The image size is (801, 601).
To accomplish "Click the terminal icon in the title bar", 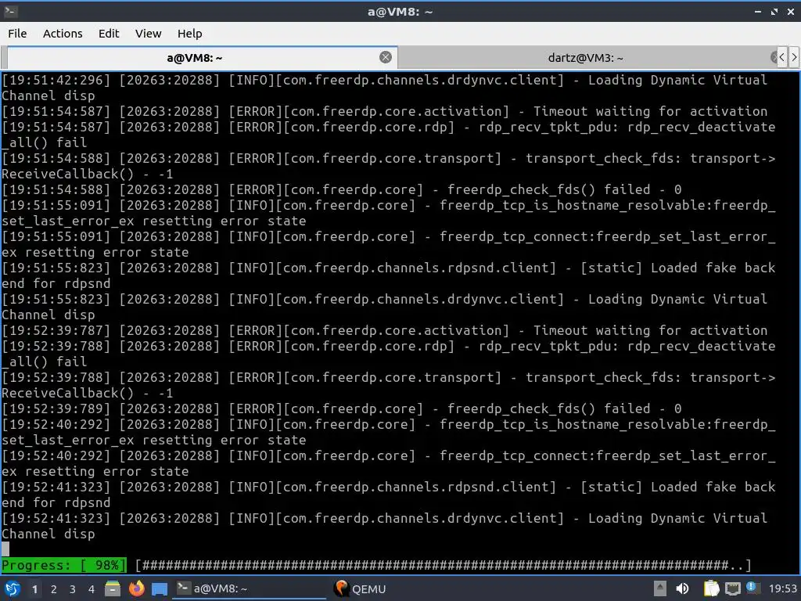I will pos(11,11).
